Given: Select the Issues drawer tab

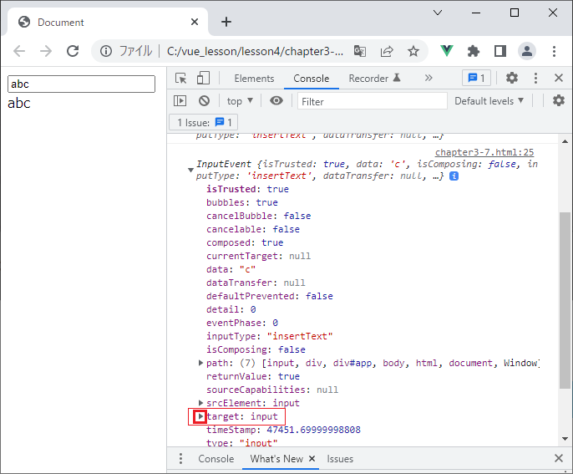Looking at the screenshot, I should [340, 459].
